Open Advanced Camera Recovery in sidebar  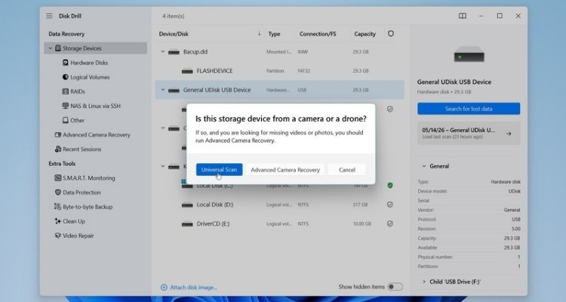tap(97, 134)
